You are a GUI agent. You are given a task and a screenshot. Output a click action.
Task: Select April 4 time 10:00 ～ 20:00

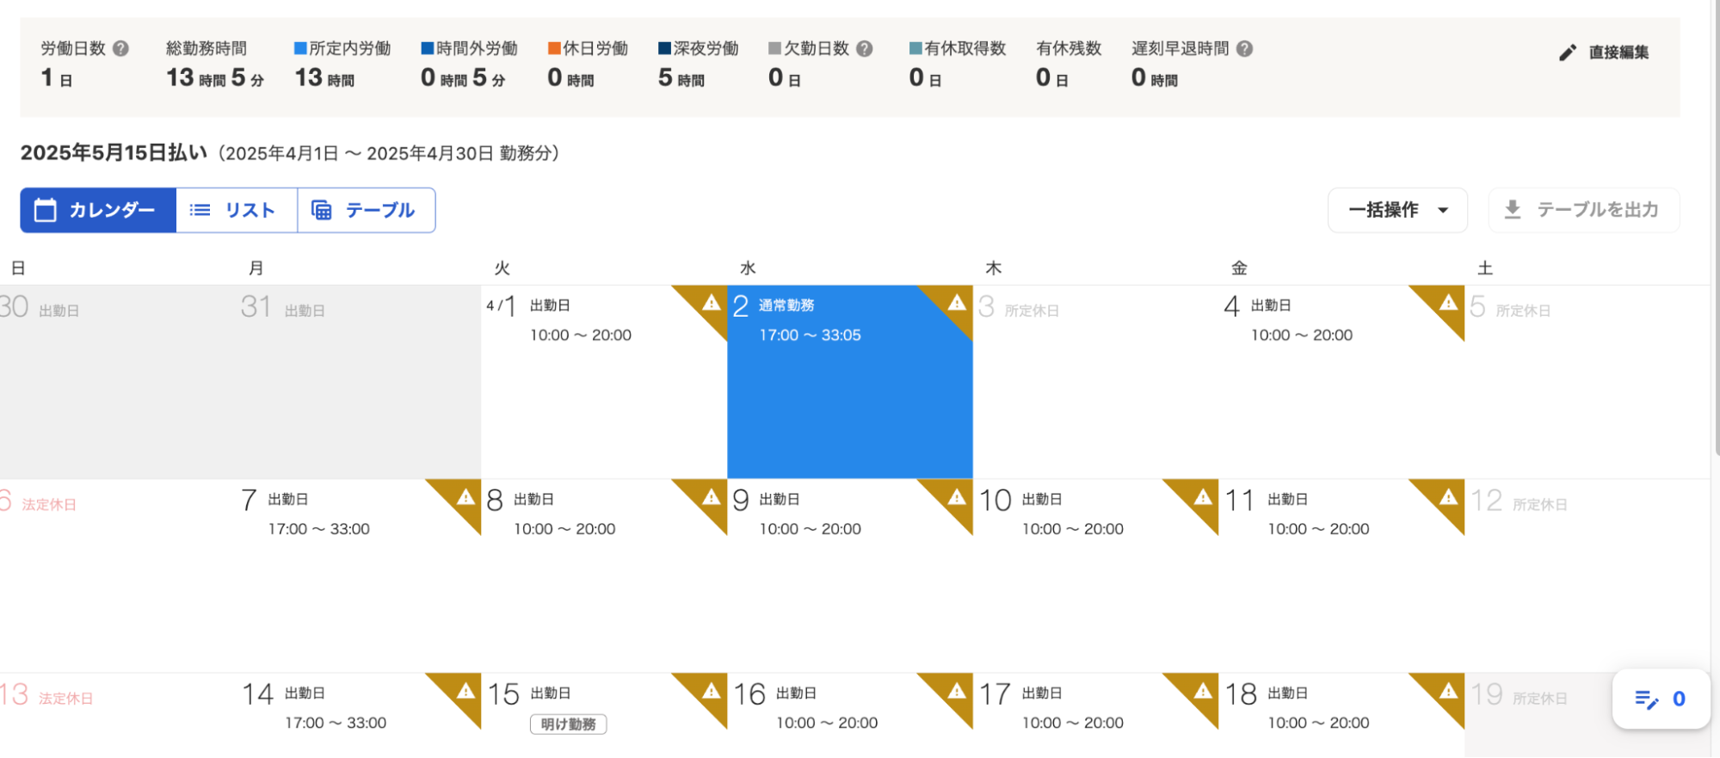click(1302, 336)
